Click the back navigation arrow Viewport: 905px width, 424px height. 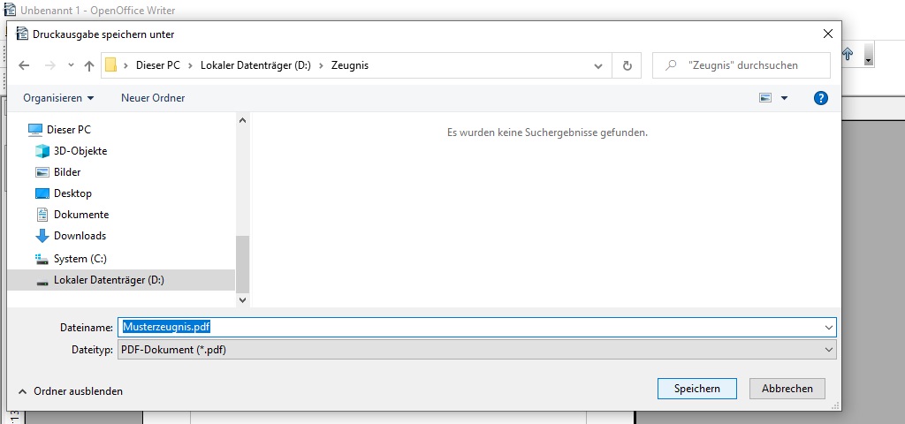24,65
